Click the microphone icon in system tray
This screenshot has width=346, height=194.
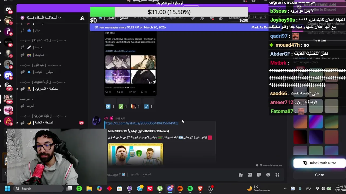(300, 189)
